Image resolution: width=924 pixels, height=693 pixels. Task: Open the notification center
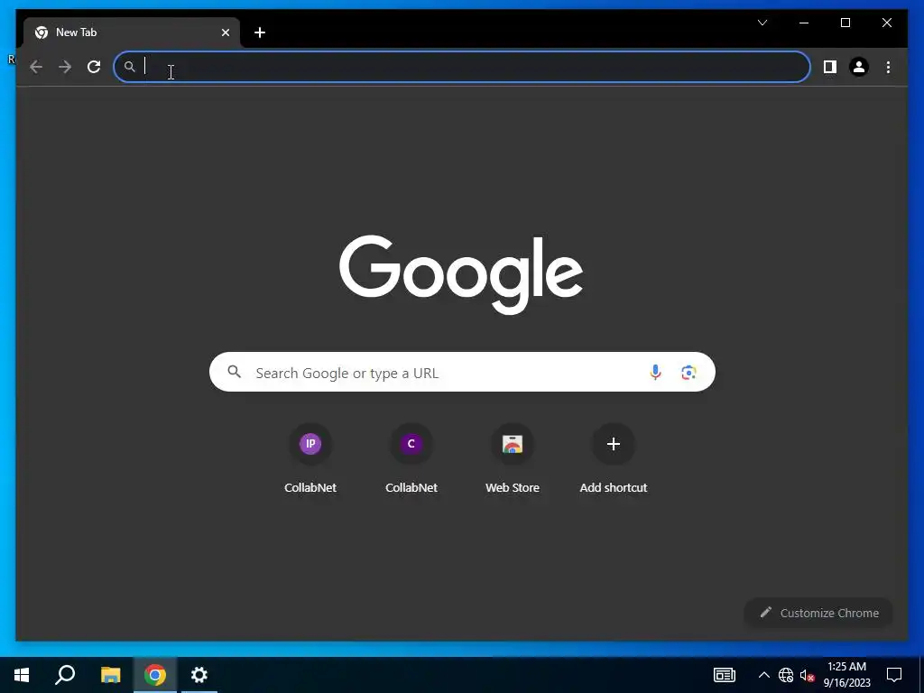[x=894, y=675]
